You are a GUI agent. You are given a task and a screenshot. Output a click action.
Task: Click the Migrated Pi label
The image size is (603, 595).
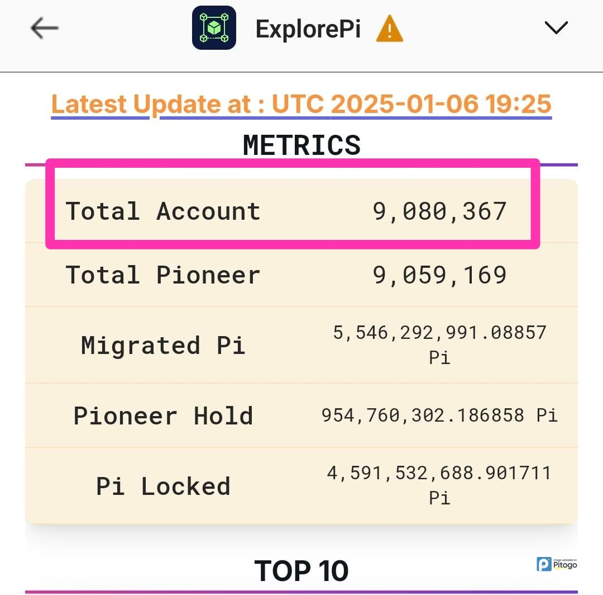pos(163,345)
